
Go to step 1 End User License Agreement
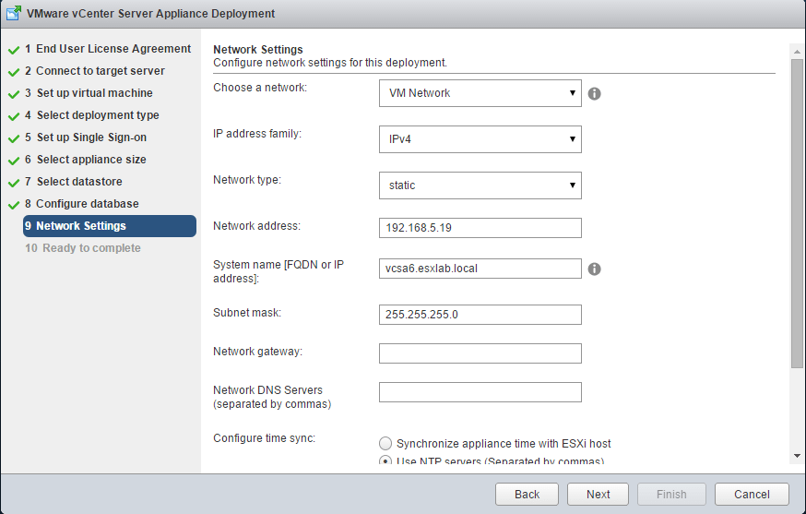click(x=107, y=49)
